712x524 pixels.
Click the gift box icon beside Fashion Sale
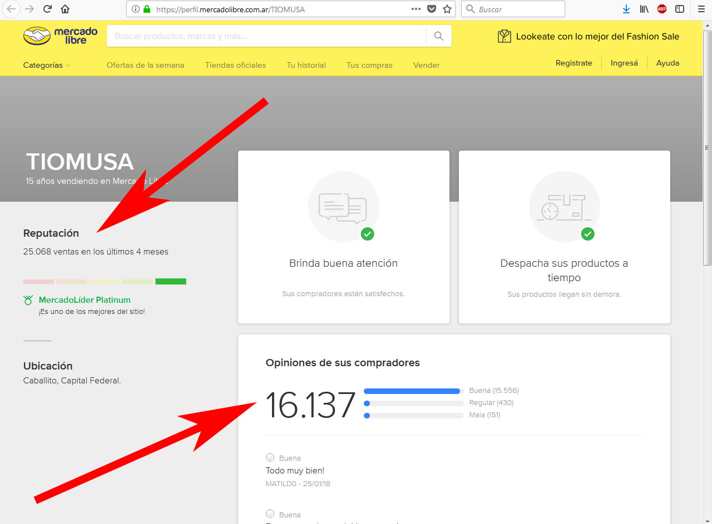pos(504,36)
